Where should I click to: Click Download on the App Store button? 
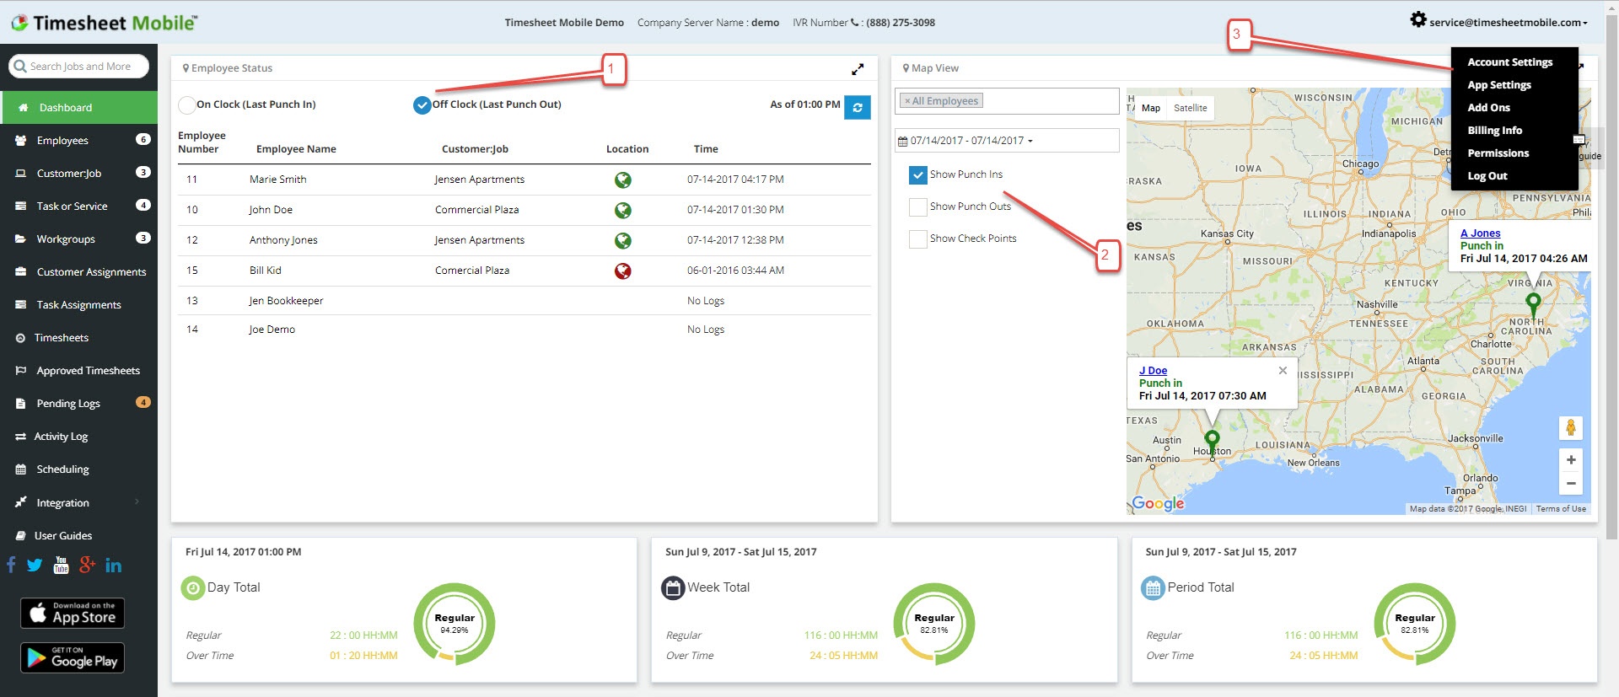pos(73,614)
